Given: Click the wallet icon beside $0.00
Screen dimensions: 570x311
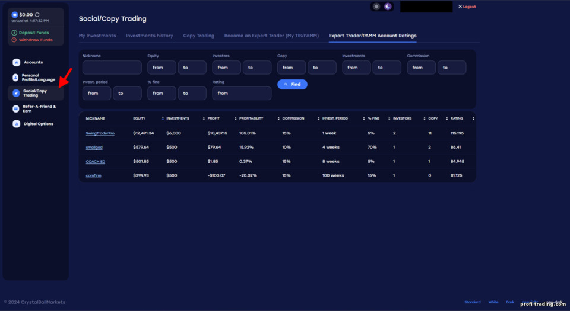Looking at the screenshot, I should click(x=14, y=15).
